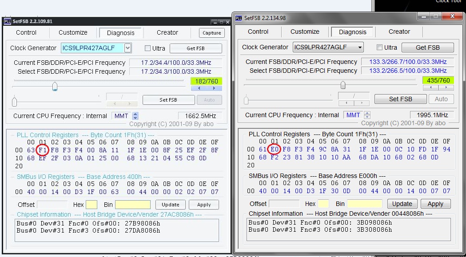
Task: Switch to Customize tab in SetFSB 2.2.134.98
Action: 305,32
